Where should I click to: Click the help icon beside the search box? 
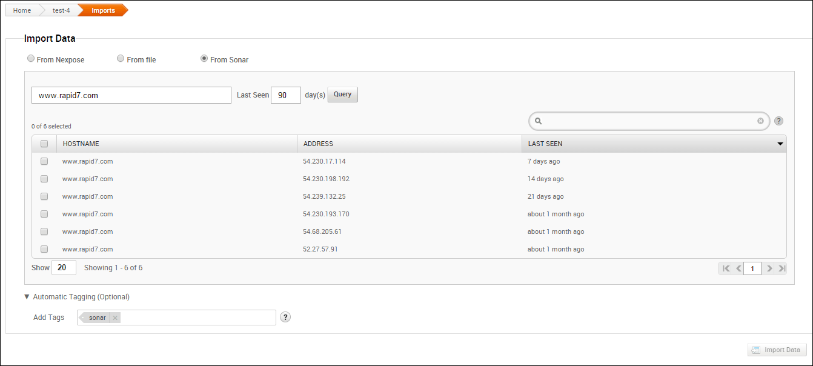[x=779, y=121]
